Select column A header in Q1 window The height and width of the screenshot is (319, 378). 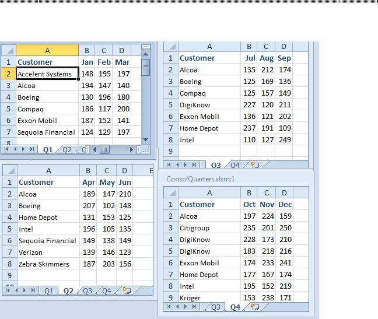(47, 50)
